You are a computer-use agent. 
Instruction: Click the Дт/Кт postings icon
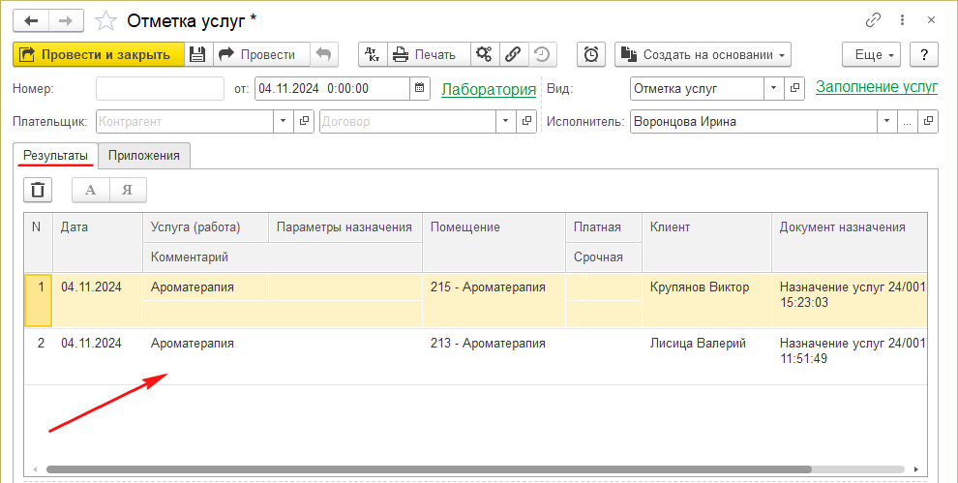[x=373, y=55]
